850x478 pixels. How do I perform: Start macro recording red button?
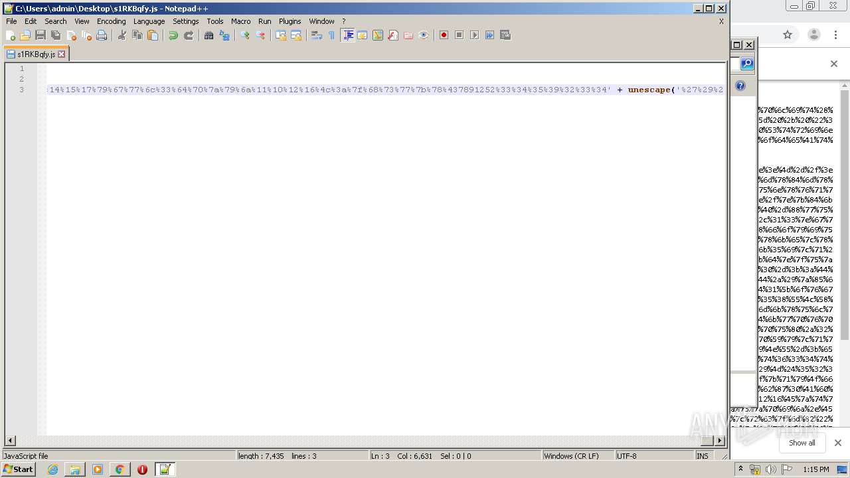pos(444,35)
